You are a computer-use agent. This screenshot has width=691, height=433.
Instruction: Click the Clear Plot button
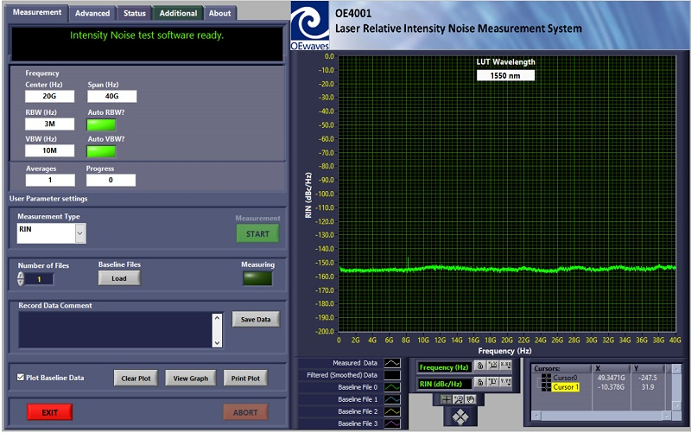(136, 379)
